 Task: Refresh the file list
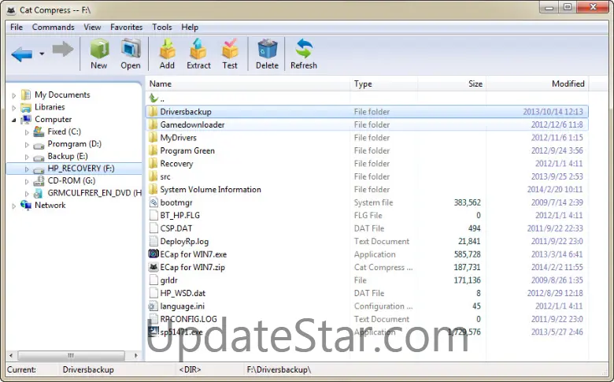tap(304, 54)
